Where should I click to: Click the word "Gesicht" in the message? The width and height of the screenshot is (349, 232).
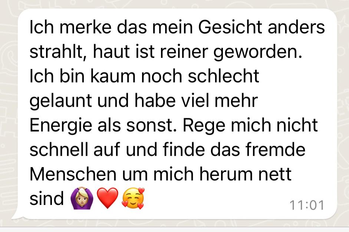pos(230,27)
